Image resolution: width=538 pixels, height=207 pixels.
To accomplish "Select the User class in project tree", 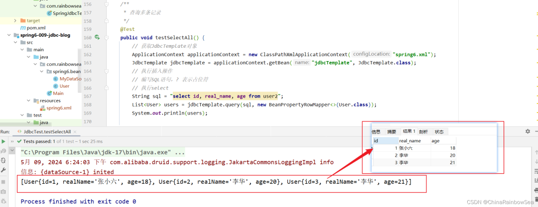I will (x=64, y=86).
